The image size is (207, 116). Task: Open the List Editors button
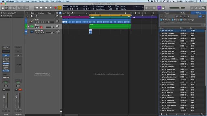[x=192, y=8]
